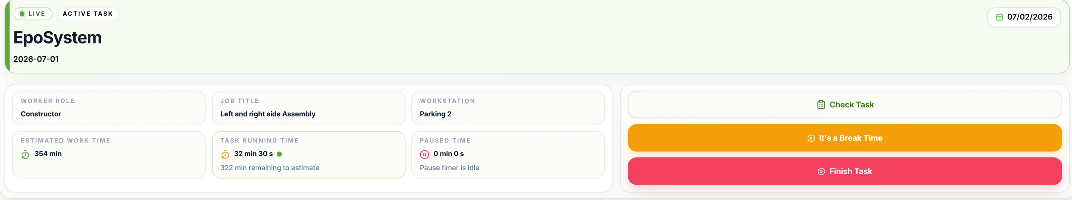Screen dimensions: 1072x200
Task: Start a break with It's a Break Time
Action: tap(845, 138)
